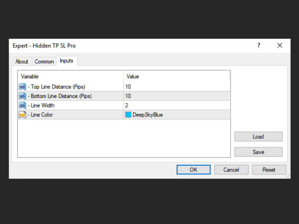Screen dimensions: 299x224
Task: Close the Expert dialog with the X
Action: point(280,45)
